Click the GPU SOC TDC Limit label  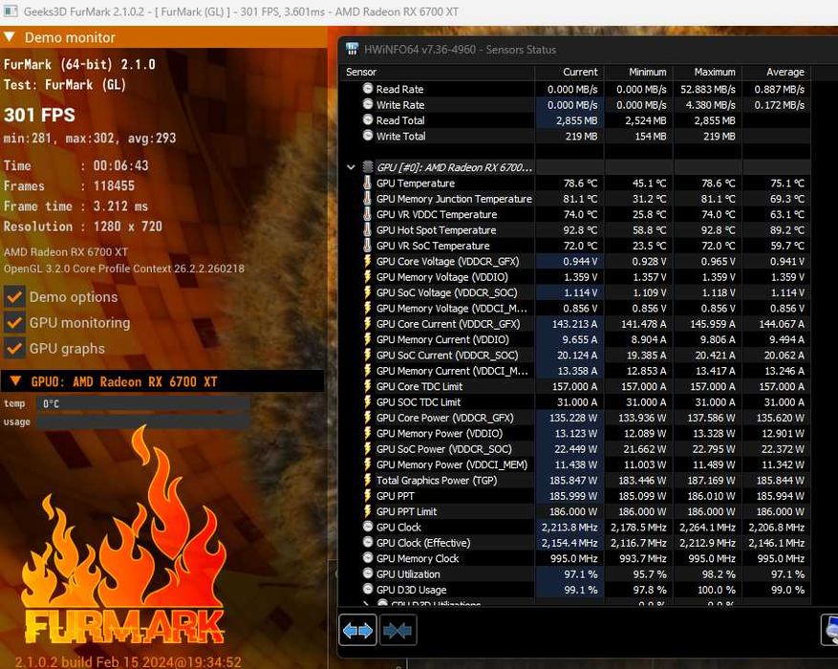[418, 401]
